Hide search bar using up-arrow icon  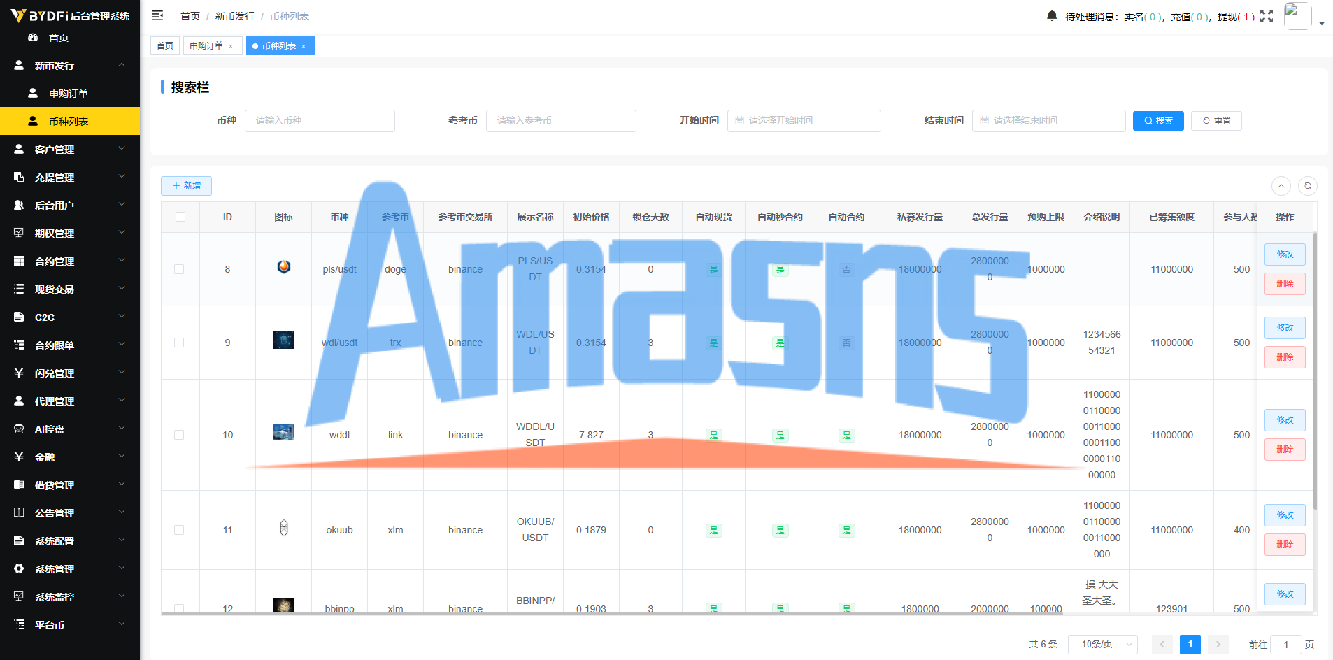click(x=1281, y=186)
